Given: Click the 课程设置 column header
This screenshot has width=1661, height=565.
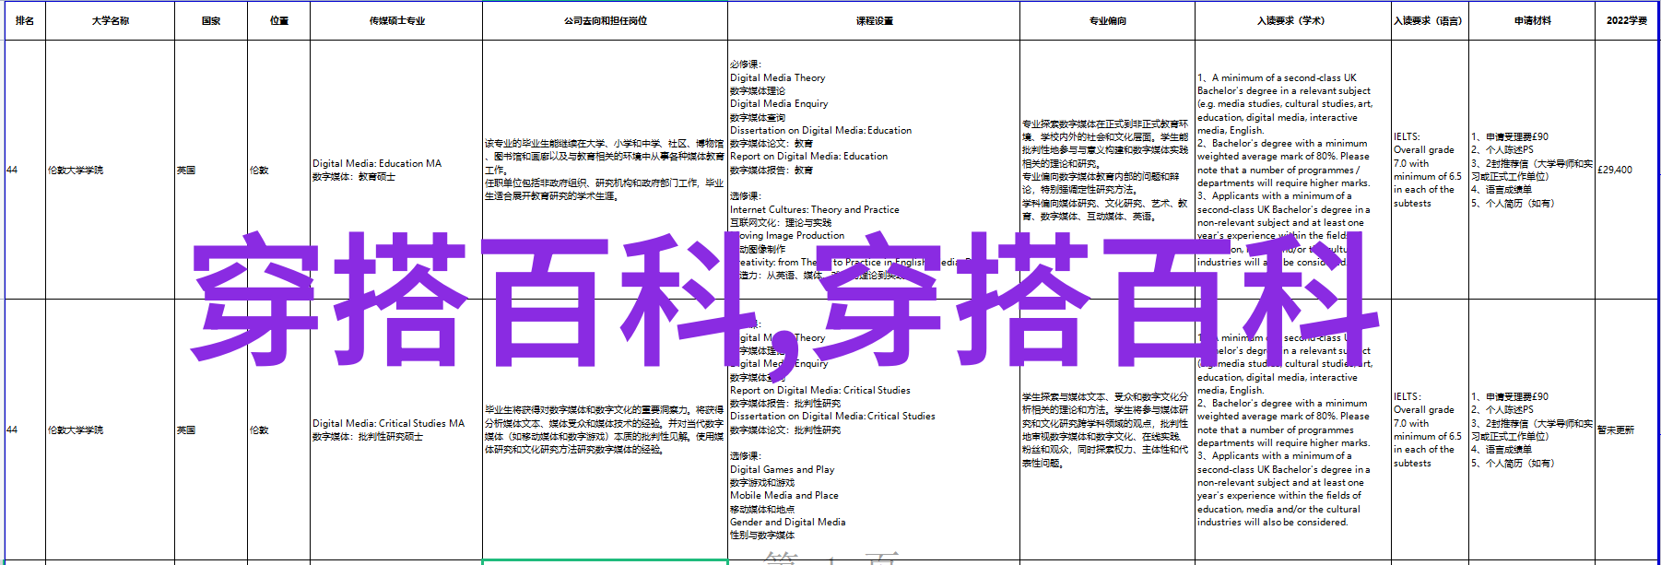Looking at the screenshot, I should point(874,20).
